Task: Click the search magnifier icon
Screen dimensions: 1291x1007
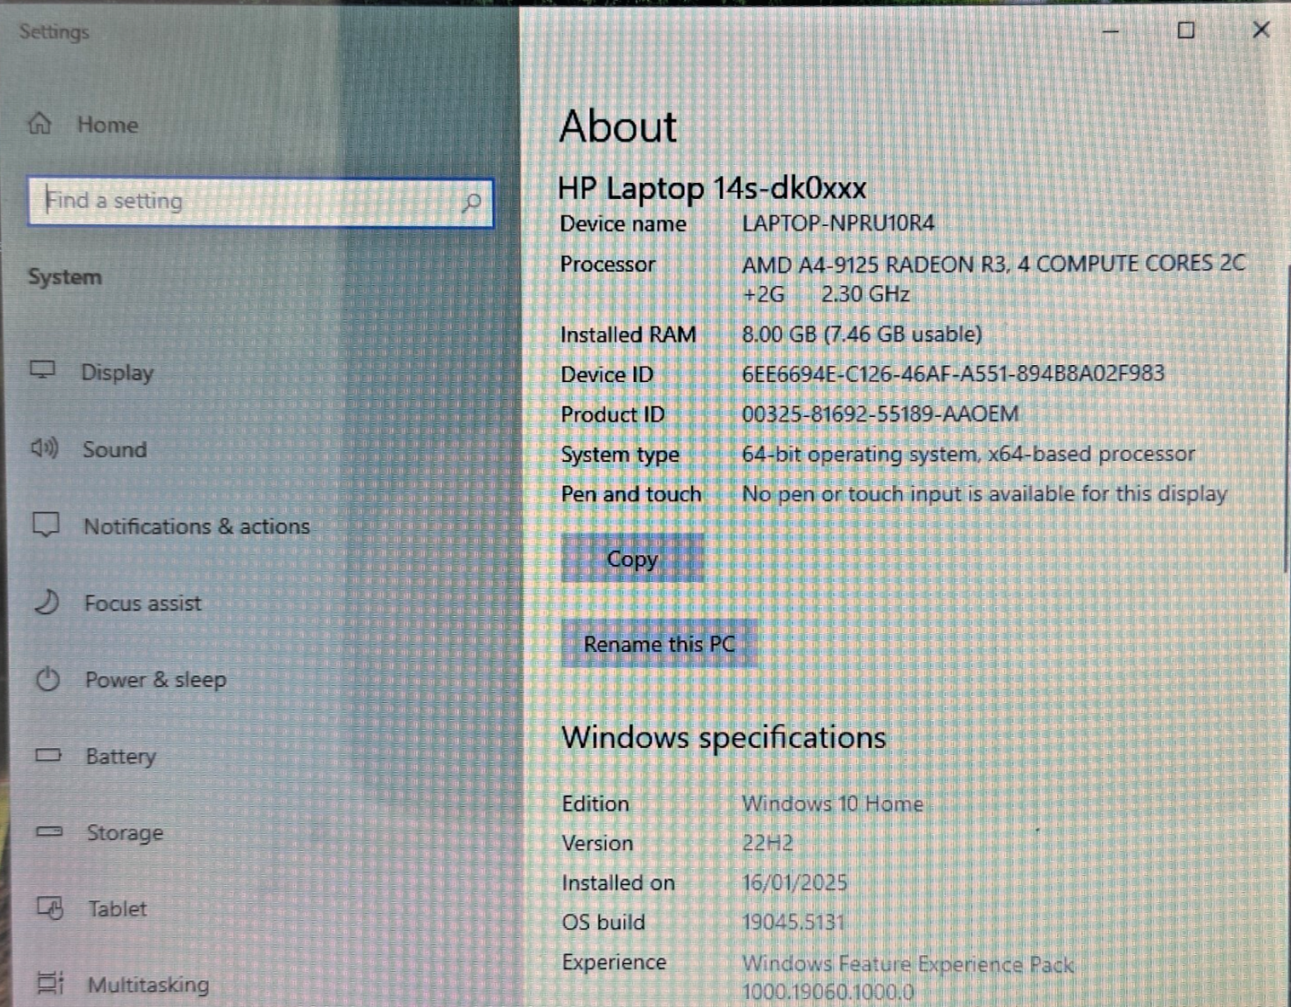Action: (472, 203)
